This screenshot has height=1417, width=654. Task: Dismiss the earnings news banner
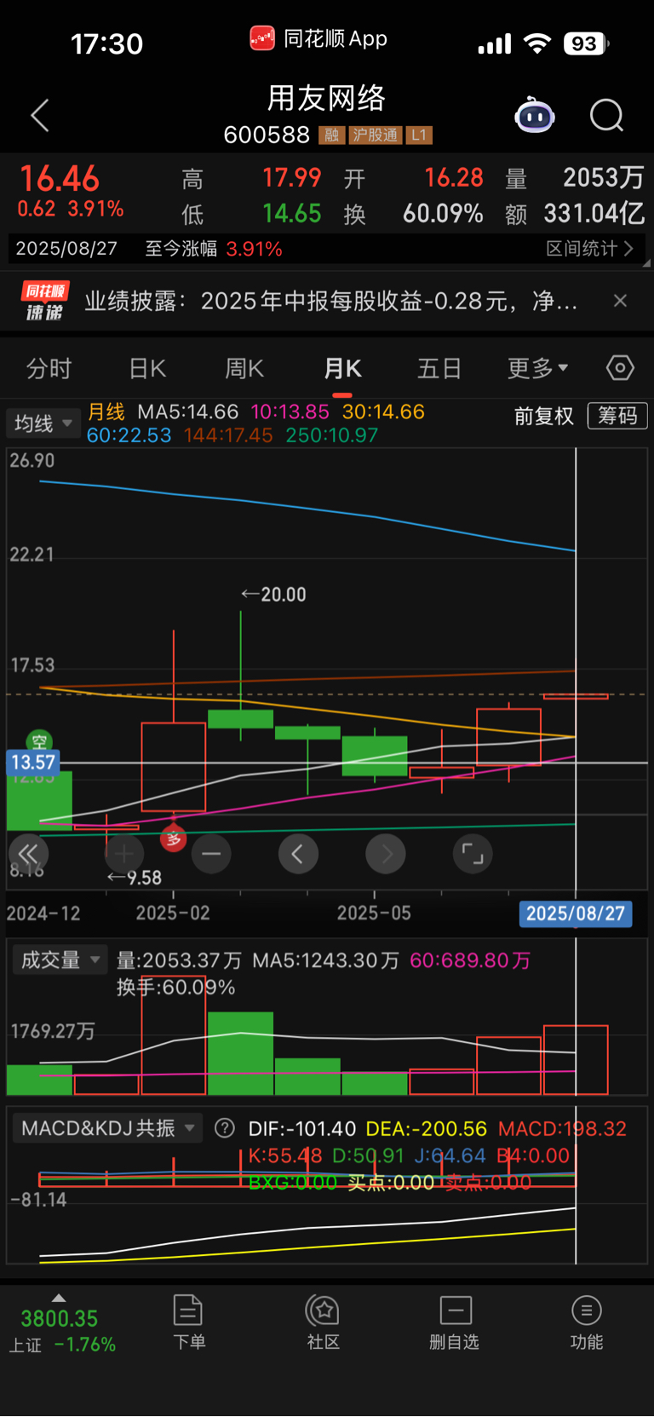[620, 301]
